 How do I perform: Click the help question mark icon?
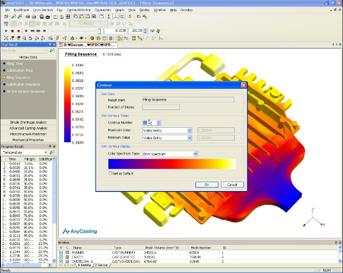(x=130, y=17)
